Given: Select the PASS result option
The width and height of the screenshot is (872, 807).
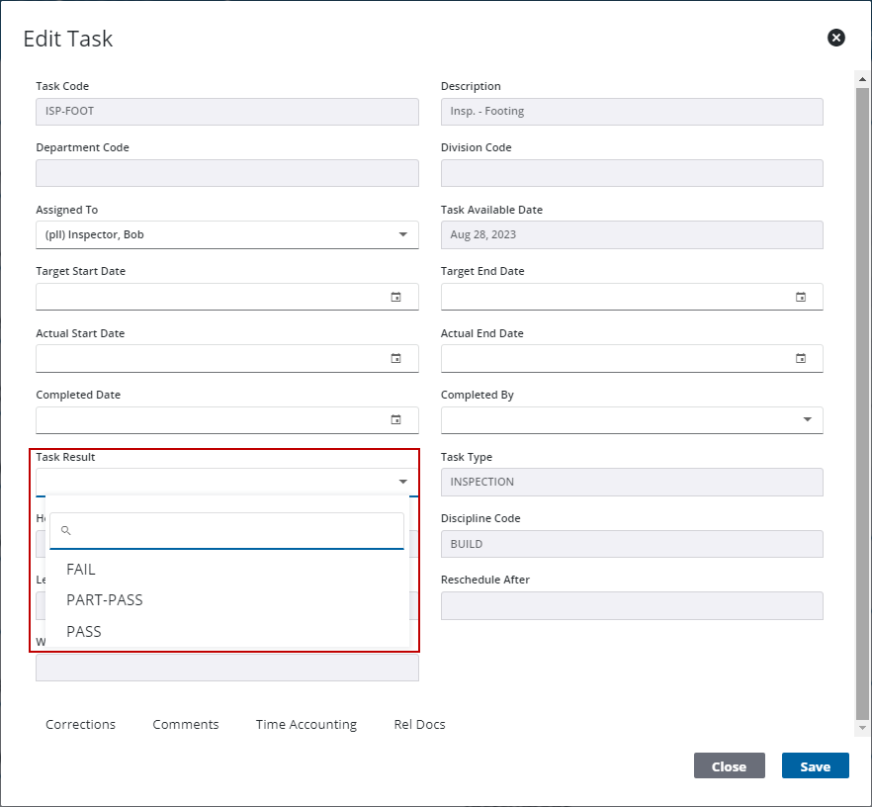Looking at the screenshot, I should (85, 631).
